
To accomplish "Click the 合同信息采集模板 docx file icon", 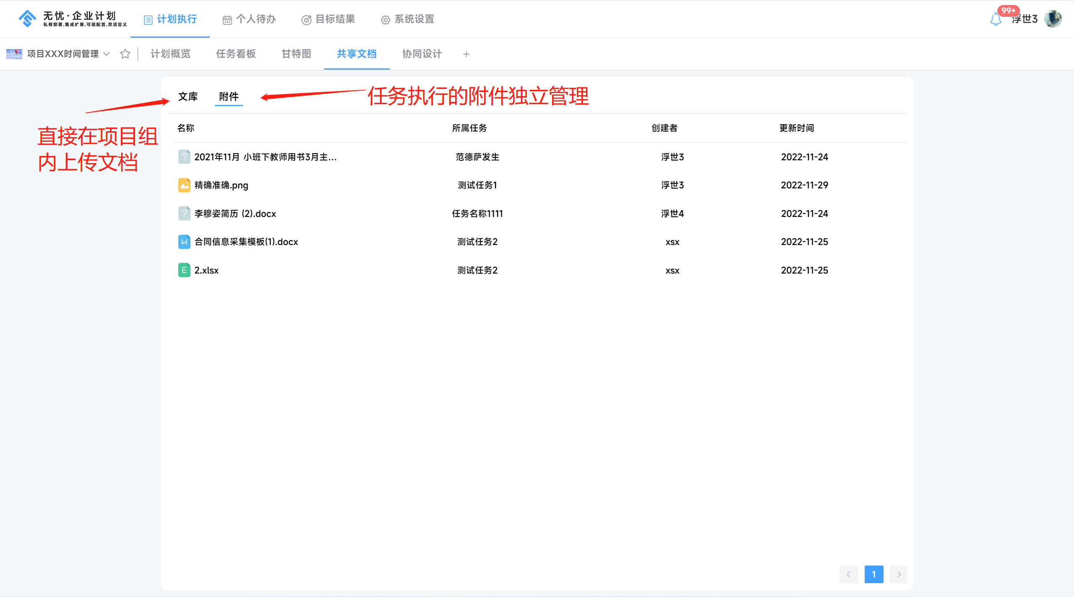I will [x=184, y=242].
